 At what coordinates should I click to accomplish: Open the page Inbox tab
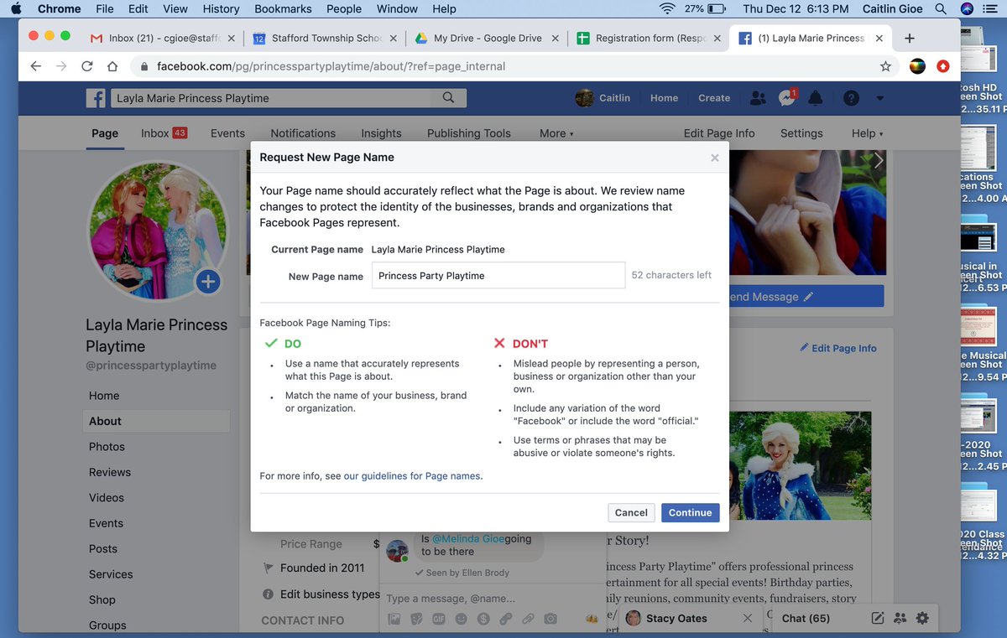pyautogui.click(x=164, y=133)
